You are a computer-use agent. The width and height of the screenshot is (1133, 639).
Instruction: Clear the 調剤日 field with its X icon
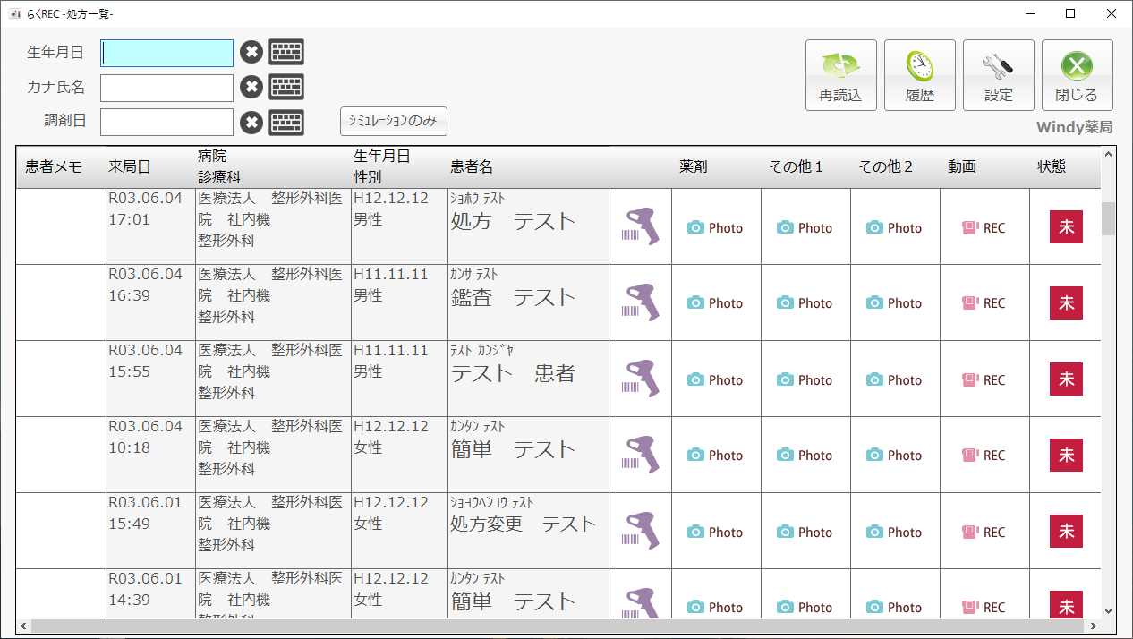[x=251, y=122]
